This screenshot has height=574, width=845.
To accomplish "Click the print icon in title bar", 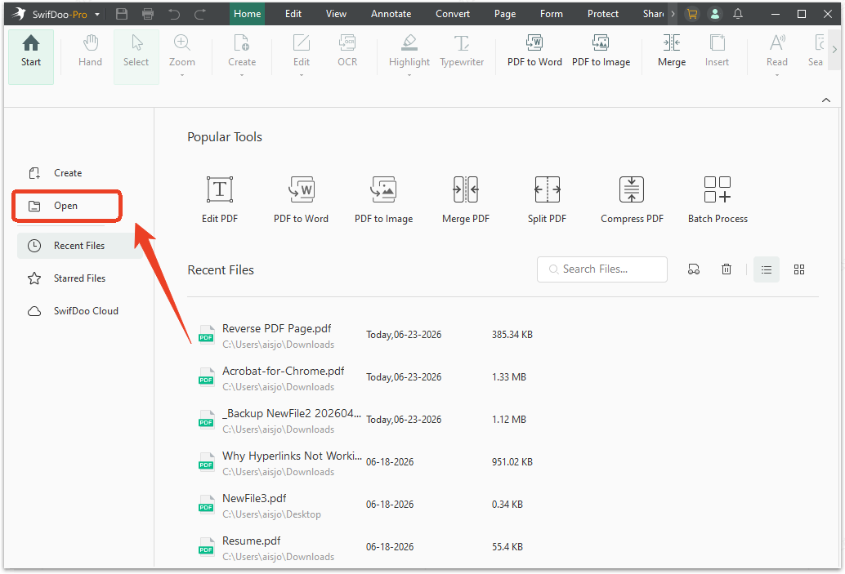I will point(148,14).
